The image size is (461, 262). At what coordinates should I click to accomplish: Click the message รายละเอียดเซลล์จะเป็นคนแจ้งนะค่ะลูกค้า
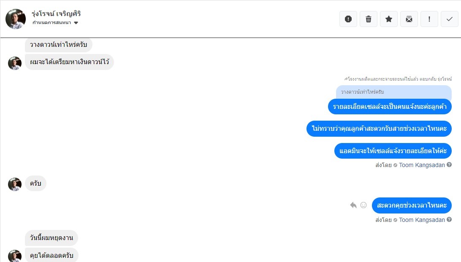390,106
